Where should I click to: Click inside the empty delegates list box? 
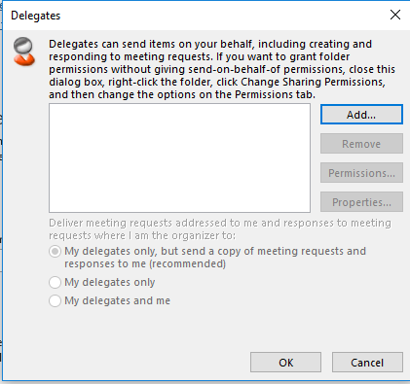pyautogui.click(x=179, y=157)
